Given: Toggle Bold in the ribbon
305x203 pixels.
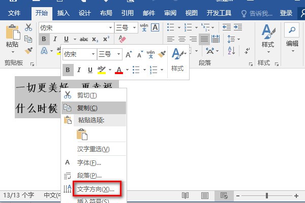Looking at the screenshot, I should (x=44, y=39).
